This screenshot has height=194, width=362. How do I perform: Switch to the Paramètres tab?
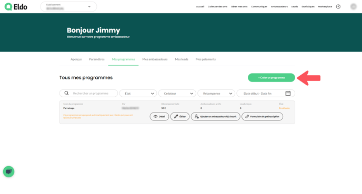tap(97, 59)
